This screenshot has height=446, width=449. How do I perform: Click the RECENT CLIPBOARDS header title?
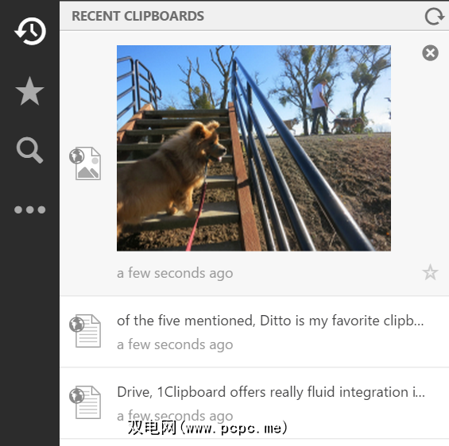click(x=137, y=16)
